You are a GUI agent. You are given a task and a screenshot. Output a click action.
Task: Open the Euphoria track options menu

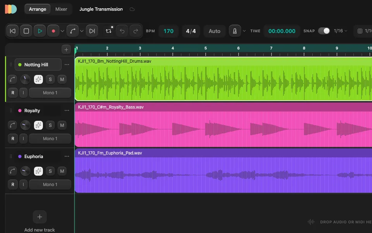67,156
